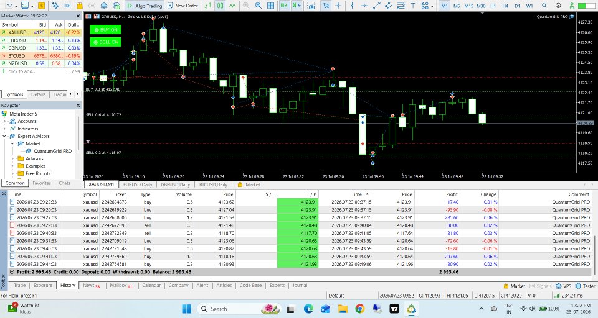598x318 pixels.
Task: Open Google Chrome from the taskbar
Action: click(359, 309)
